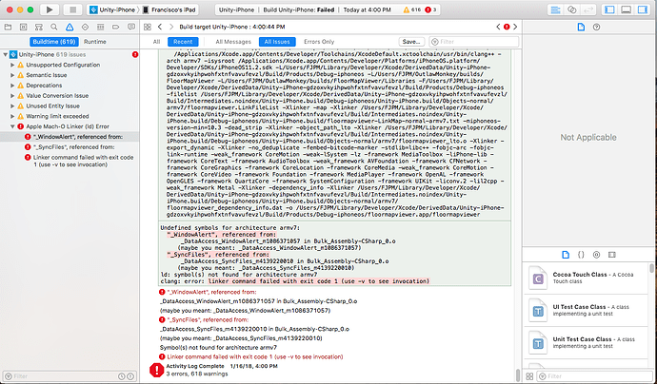Switch to Version editor

(587, 10)
